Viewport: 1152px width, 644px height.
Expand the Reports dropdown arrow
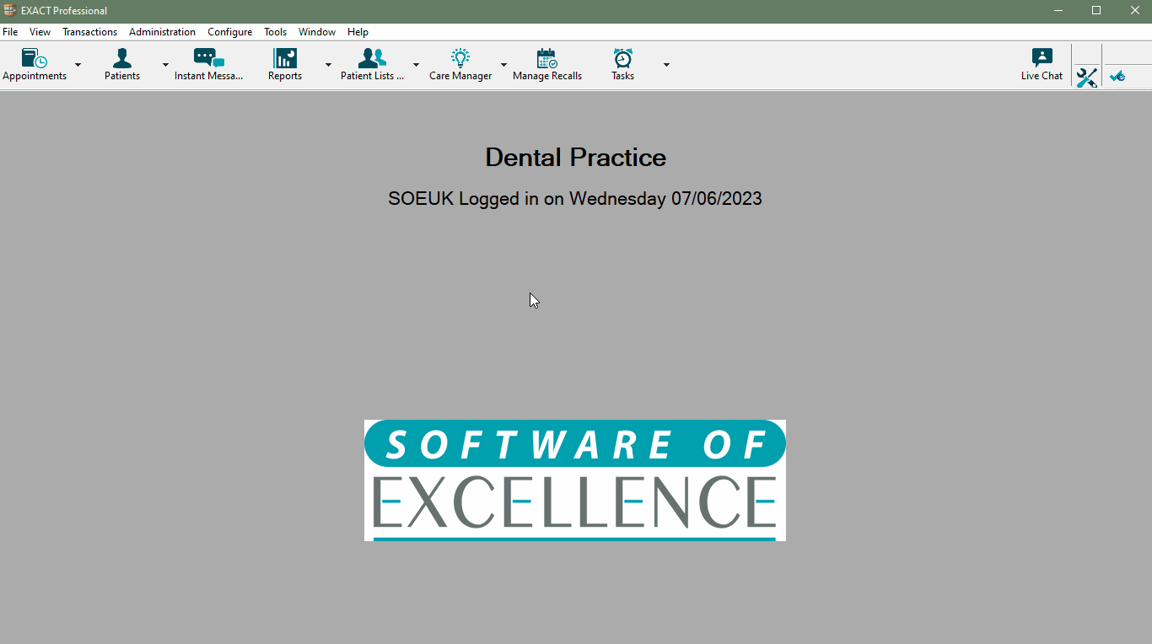(x=328, y=65)
